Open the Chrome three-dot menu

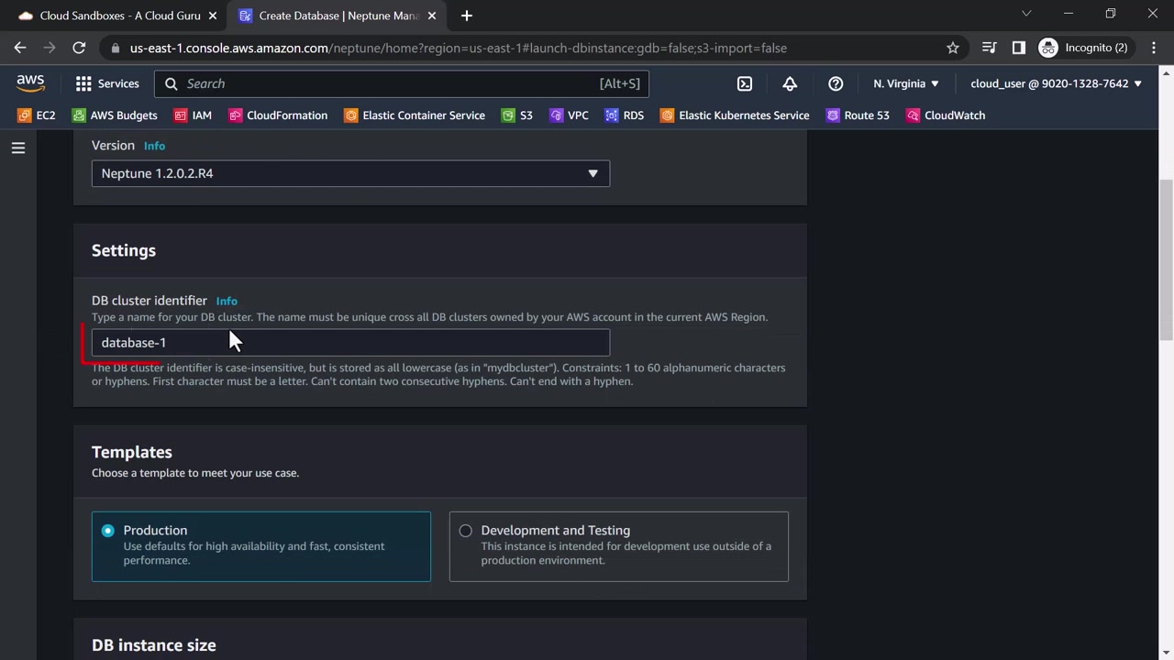click(1154, 48)
